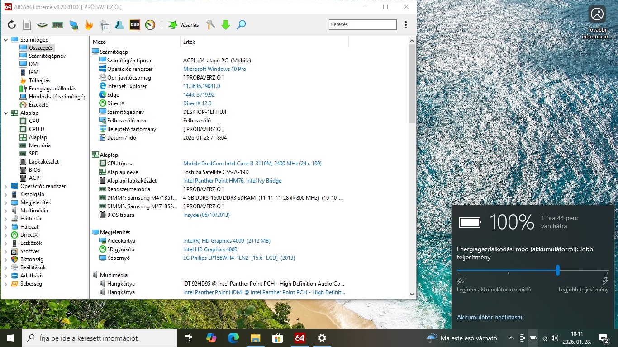
Task: Open the Intel(R) HD Graphics 4000 (2112 MB) link
Action: click(227, 241)
